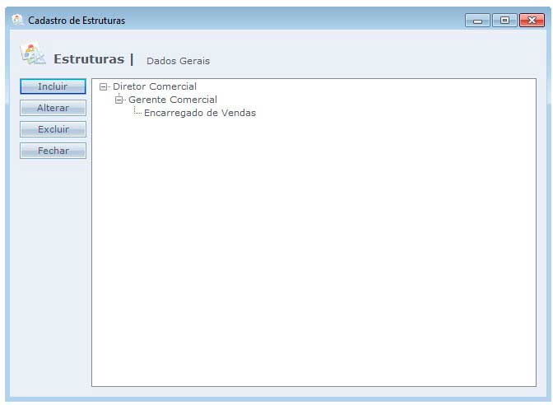The height and width of the screenshot is (405, 553).
Task: Click the Dados Gerais label
Action: coord(178,61)
